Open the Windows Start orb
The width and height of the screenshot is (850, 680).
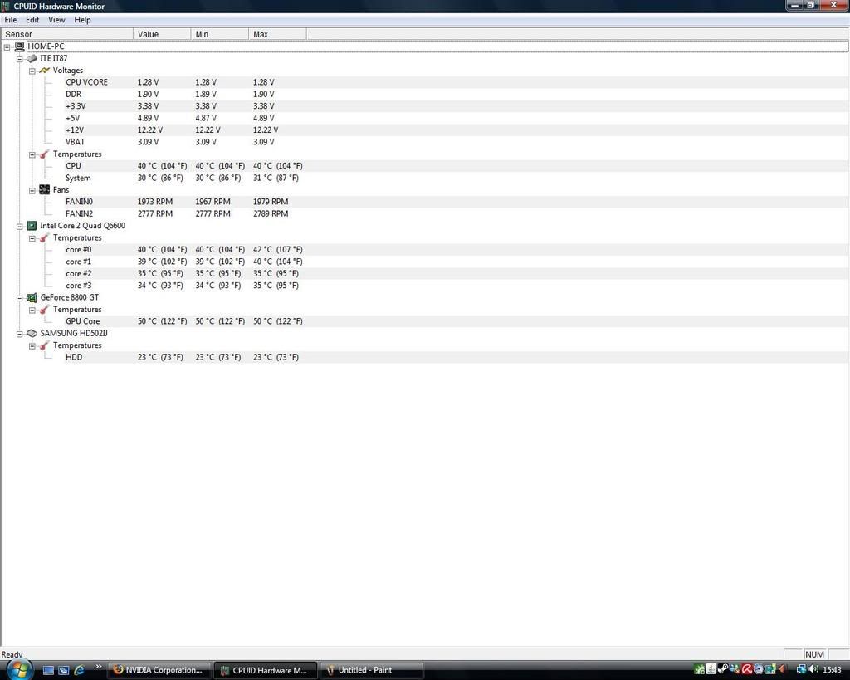[x=20, y=669]
